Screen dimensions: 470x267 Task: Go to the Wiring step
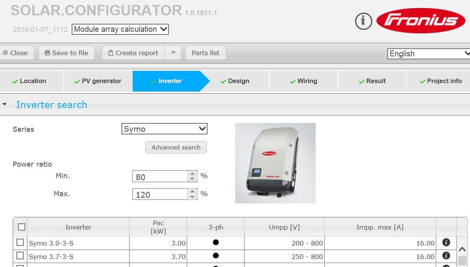[304, 81]
